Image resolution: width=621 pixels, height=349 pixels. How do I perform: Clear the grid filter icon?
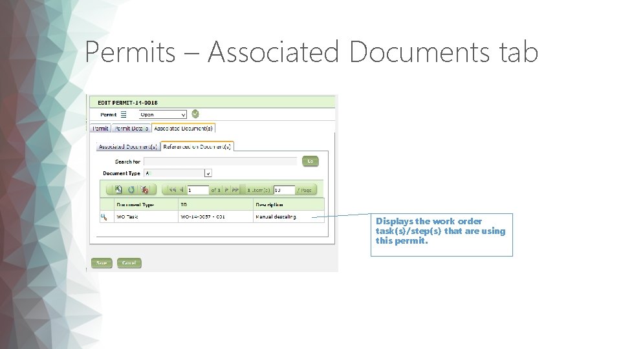coord(144,189)
